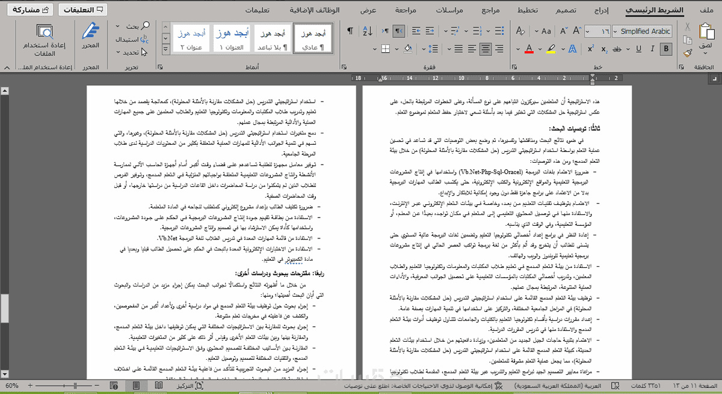Image resolution: width=722 pixels, height=394 pixels.
Task: Click the Sort A-Z icon
Action: click(368, 31)
